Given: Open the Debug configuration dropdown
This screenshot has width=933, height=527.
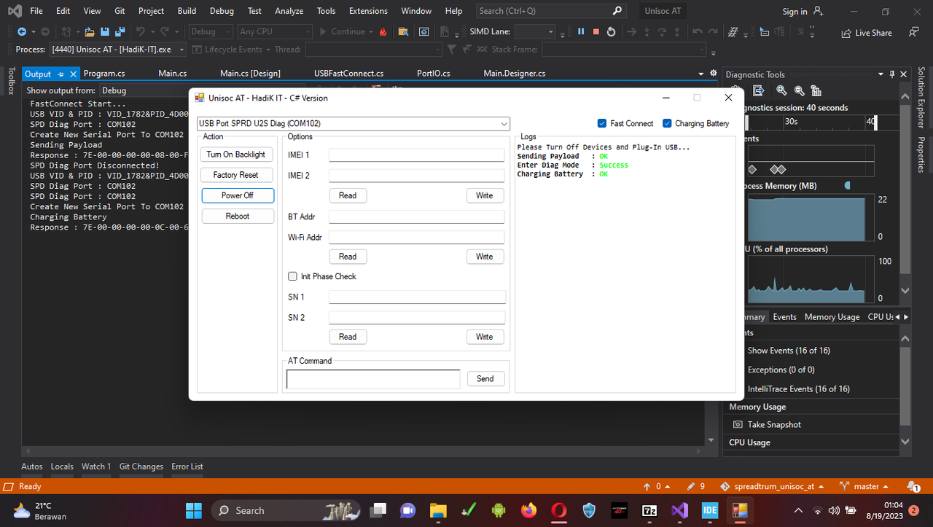Looking at the screenshot, I should tap(211, 32).
